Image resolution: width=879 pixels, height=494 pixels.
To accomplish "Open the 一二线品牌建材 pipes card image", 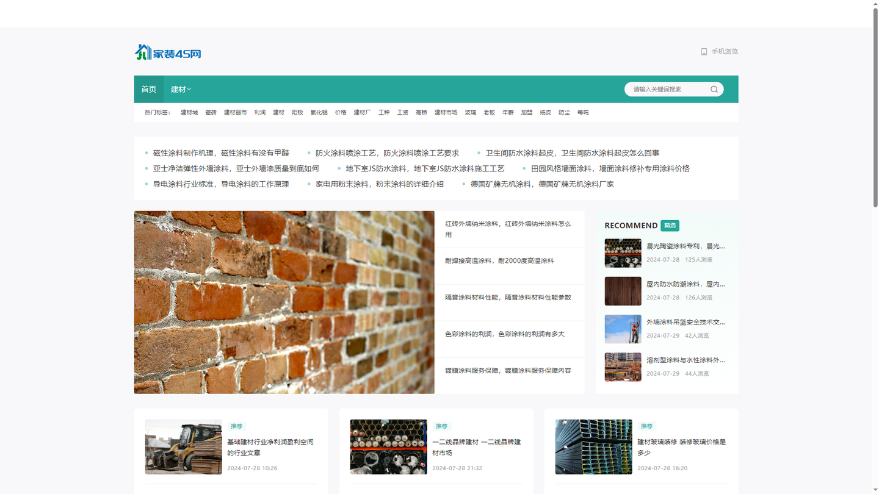I will point(389,447).
